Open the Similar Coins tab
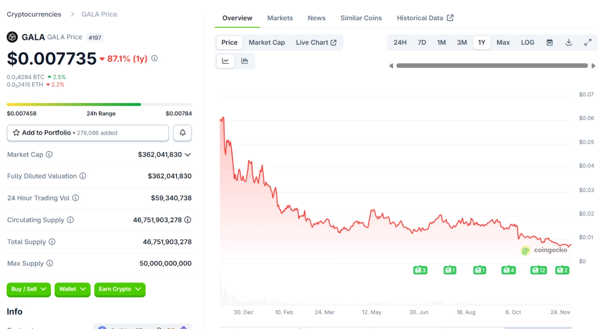 361,18
